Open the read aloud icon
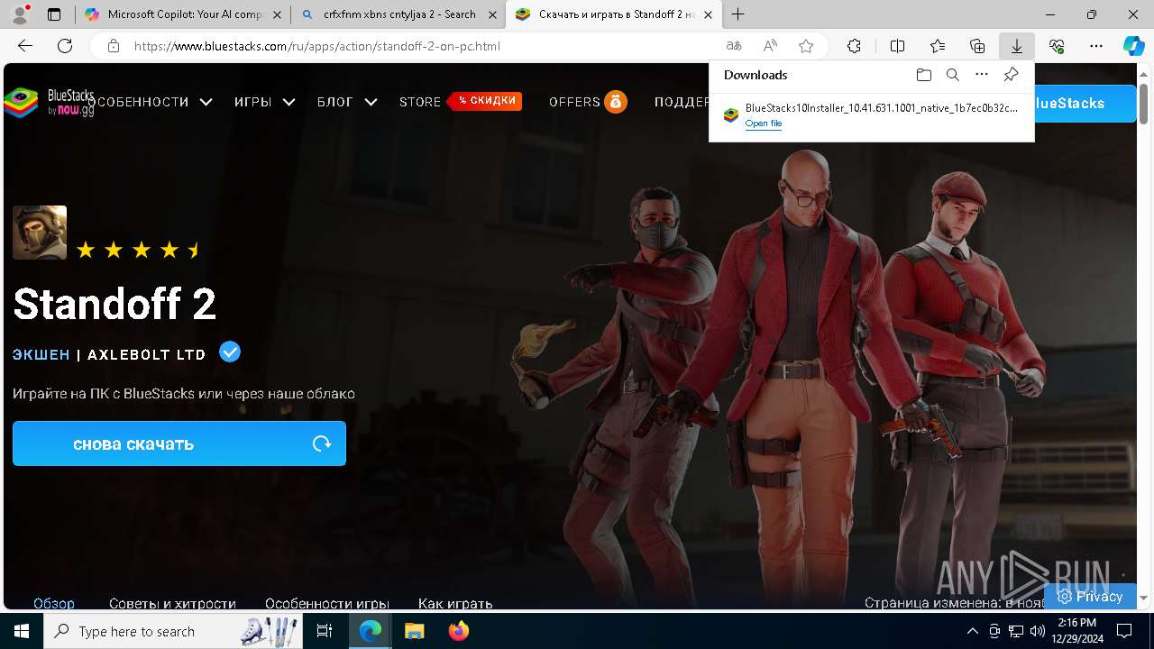The width and height of the screenshot is (1154, 649). tap(770, 46)
